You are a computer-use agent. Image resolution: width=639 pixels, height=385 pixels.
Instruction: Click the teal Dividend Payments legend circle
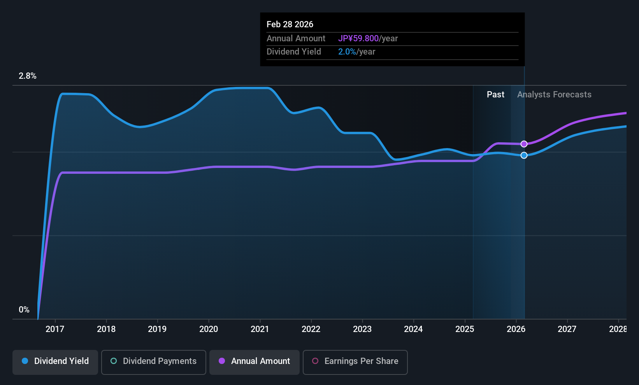(114, 361)
